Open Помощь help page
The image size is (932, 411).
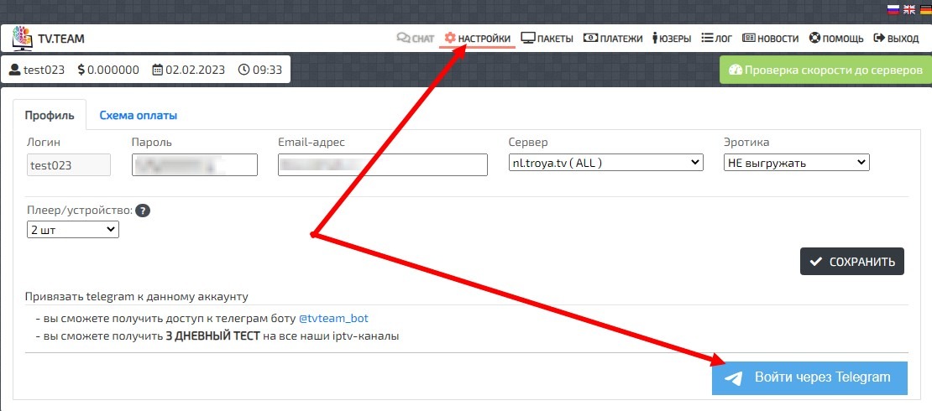(836, 39)
